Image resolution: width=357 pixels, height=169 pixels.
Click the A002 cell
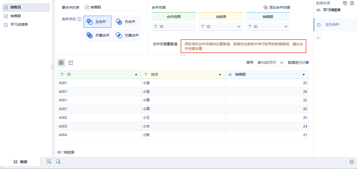click(x=99, y=118)
